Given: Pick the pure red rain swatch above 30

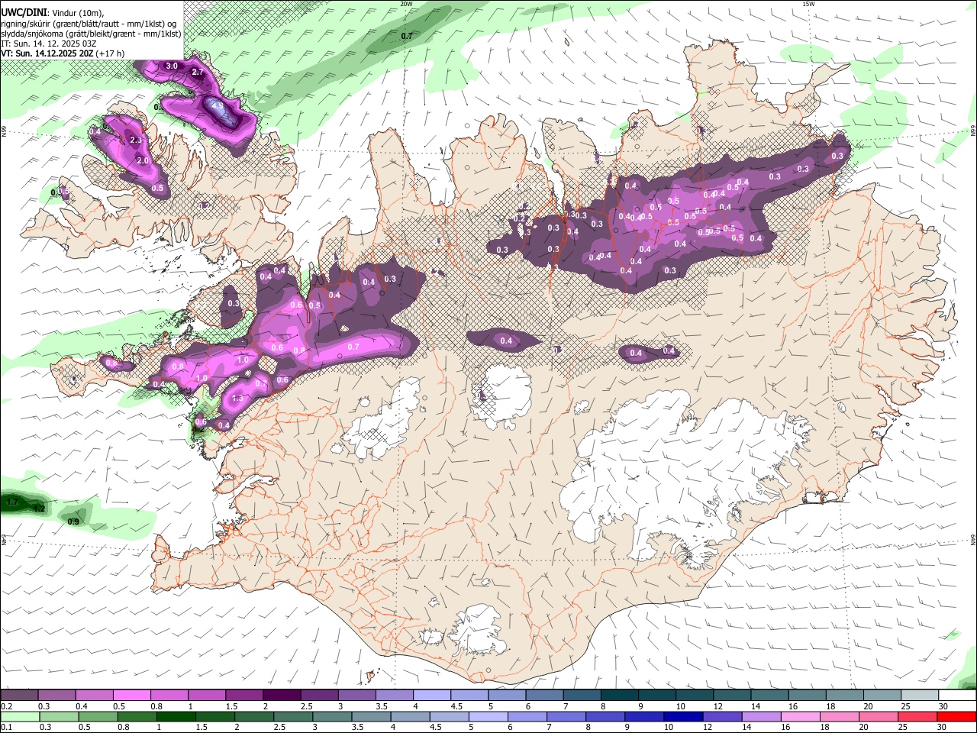Looking at the screenshot, I should tap(957, 716).
